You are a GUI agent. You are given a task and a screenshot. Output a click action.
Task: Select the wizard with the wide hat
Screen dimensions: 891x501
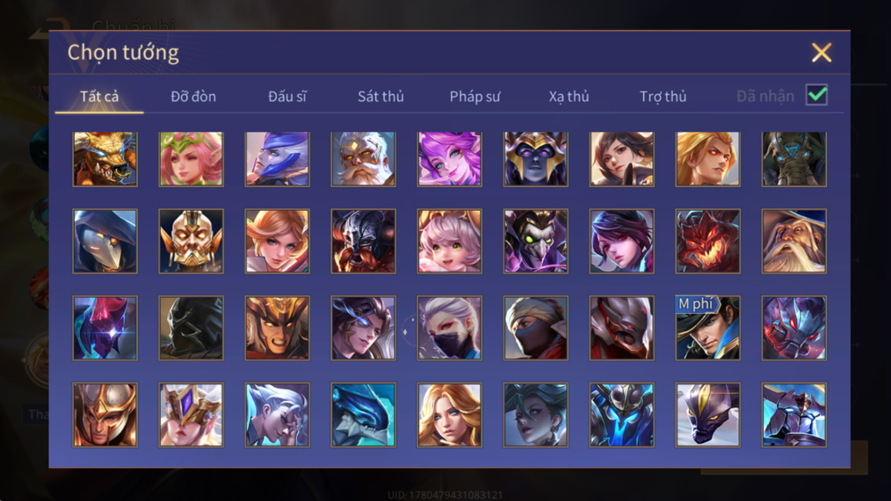(x=794, y=241)
